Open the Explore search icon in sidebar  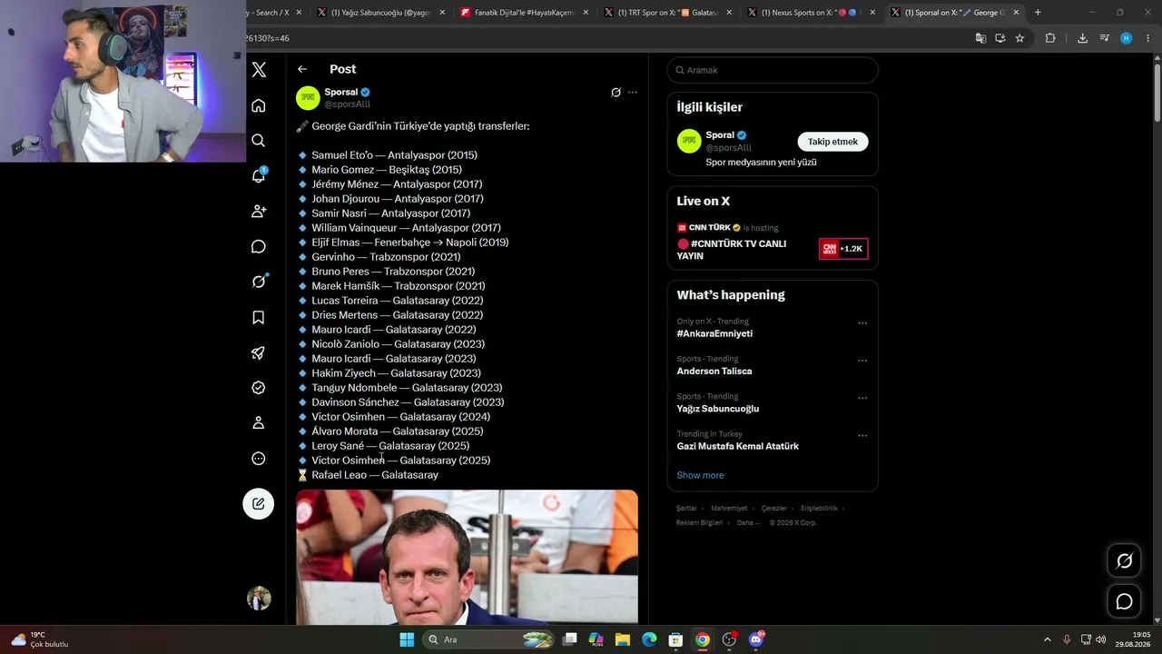pyautogui.click(x=259, y=141)
